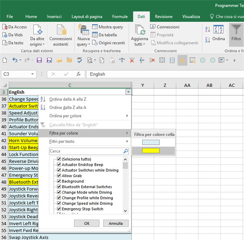
Task: Click the Undo arrow icon
Action: 15,60
